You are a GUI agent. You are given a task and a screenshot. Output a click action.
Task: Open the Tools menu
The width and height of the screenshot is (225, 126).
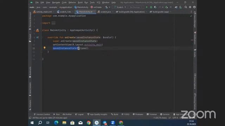click(x=92, y=2)
